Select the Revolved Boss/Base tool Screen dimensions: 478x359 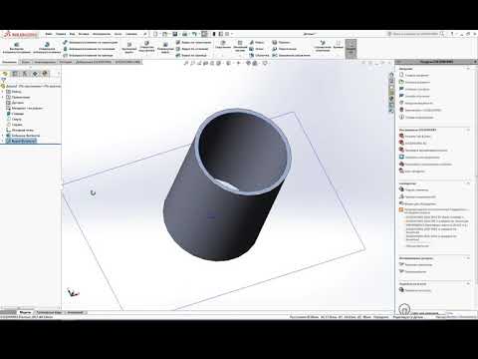47,48
